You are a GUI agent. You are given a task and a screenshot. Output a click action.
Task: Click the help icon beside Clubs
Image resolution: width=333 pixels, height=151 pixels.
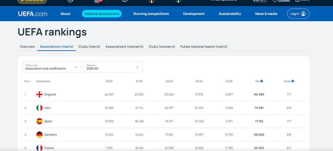coord(293,81)
